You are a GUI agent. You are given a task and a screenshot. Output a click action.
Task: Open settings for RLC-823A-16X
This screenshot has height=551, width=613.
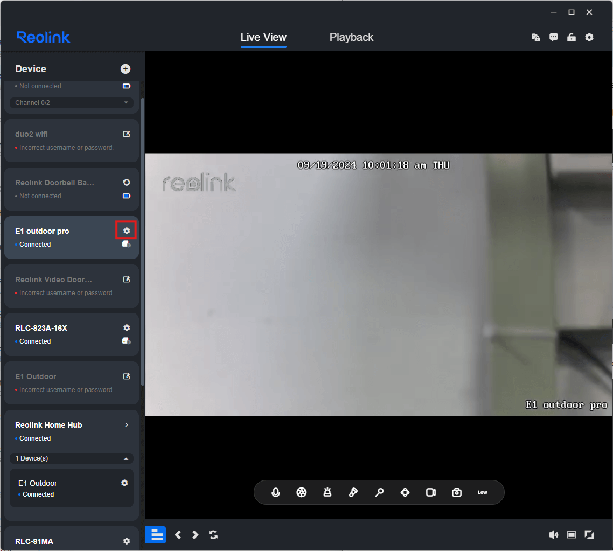point(126,328)
